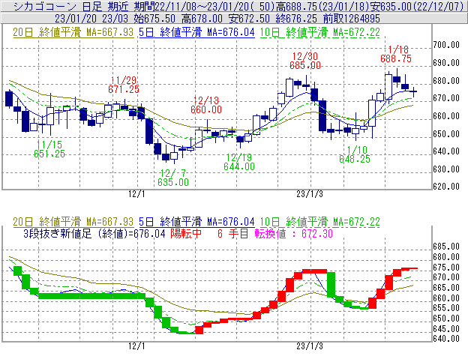Click the 期近 label in the header

click(118, 6)
